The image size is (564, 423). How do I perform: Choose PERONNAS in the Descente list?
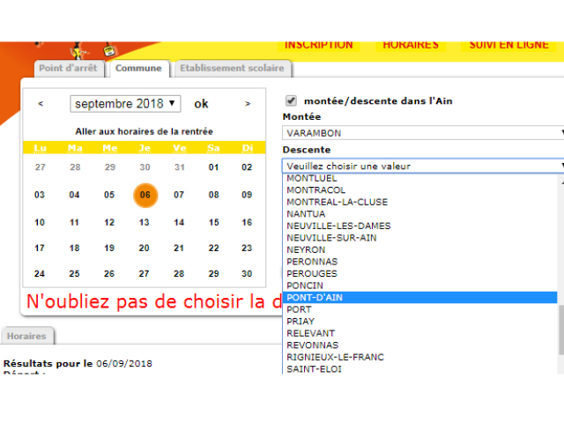click(312, 262)
